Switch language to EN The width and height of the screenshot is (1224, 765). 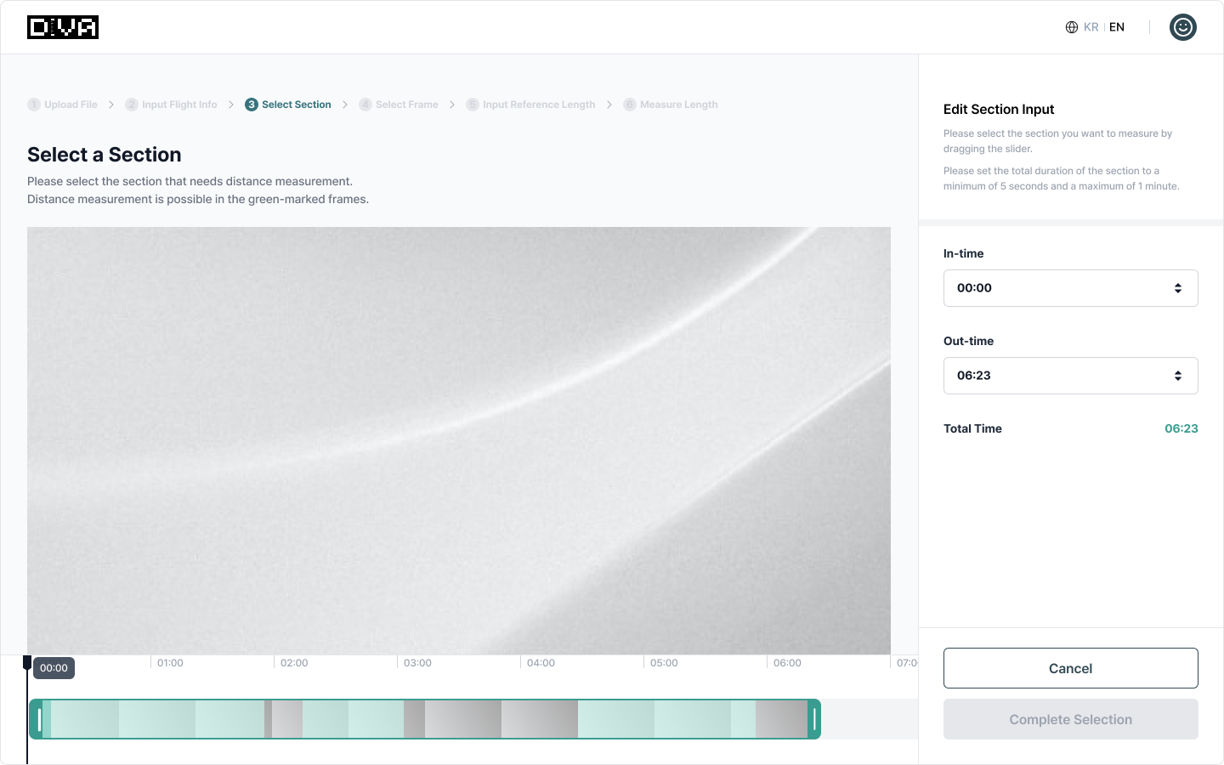tap(1117, 27)
